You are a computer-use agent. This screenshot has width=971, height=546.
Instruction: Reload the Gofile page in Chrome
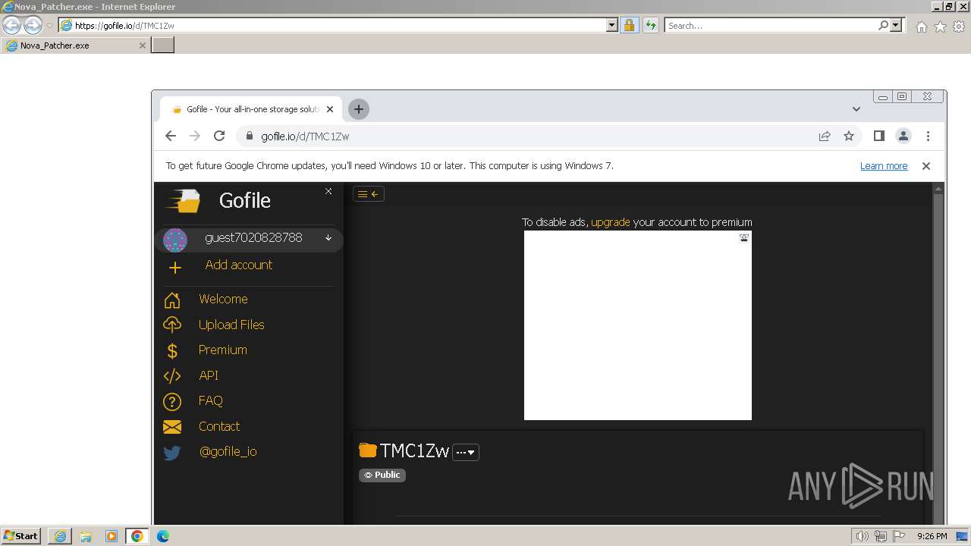(219, 136)
